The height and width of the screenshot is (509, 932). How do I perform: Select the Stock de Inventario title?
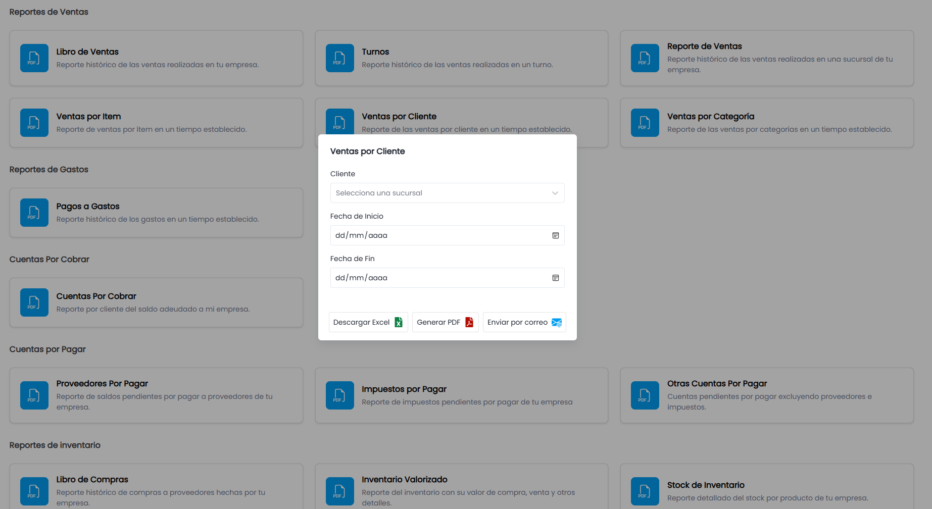click(x=706, y=485)
